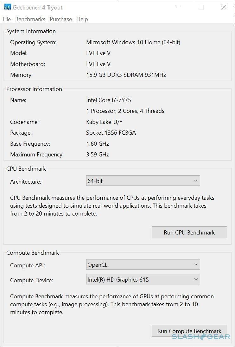
Task: Open the Purchase menu
Action: 61,19
